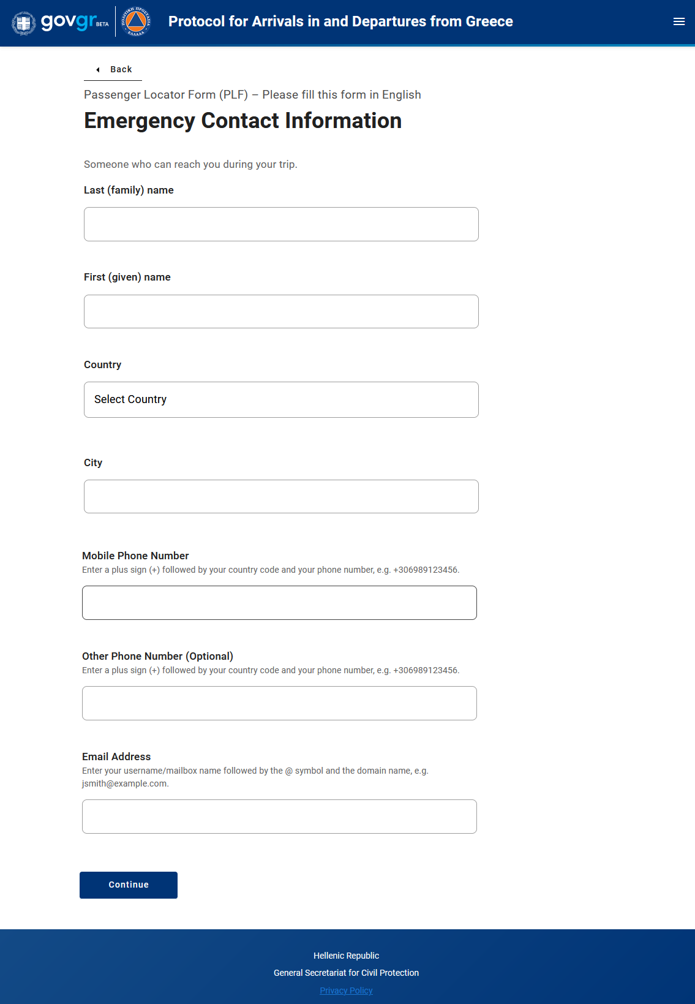The height and width of the screenshot is (1004, 695).
Task: Click the "Mobile Phone Number" label
Action: click(135, 556)
